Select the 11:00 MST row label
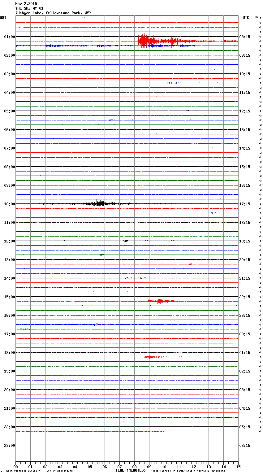This screenshot has width=263, height=475. [x=10, y=223]
